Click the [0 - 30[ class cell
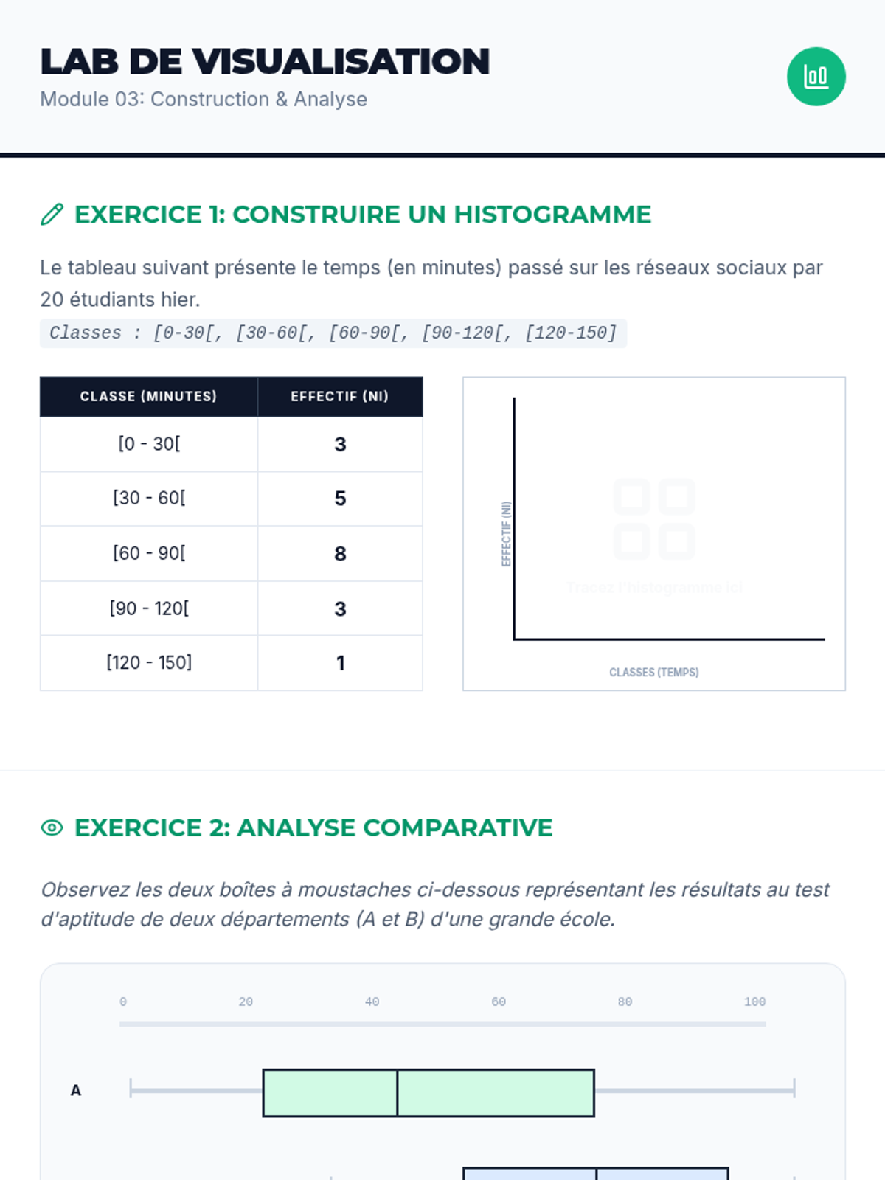Image resolution: width=885 pixels, height=1180 pixels. pyautogui.click(x=149, y=444)
